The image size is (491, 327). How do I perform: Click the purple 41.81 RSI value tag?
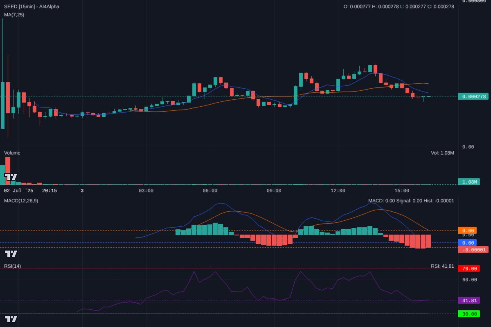[469, 300]
